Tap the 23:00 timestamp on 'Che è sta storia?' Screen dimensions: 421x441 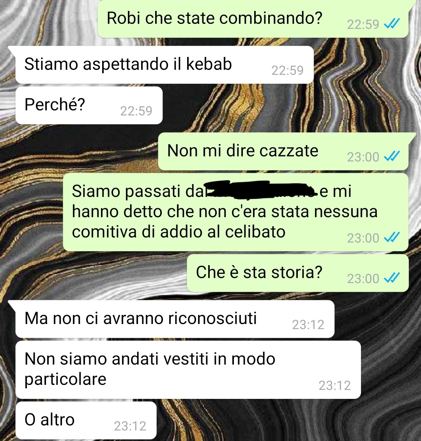coord(363,279)
